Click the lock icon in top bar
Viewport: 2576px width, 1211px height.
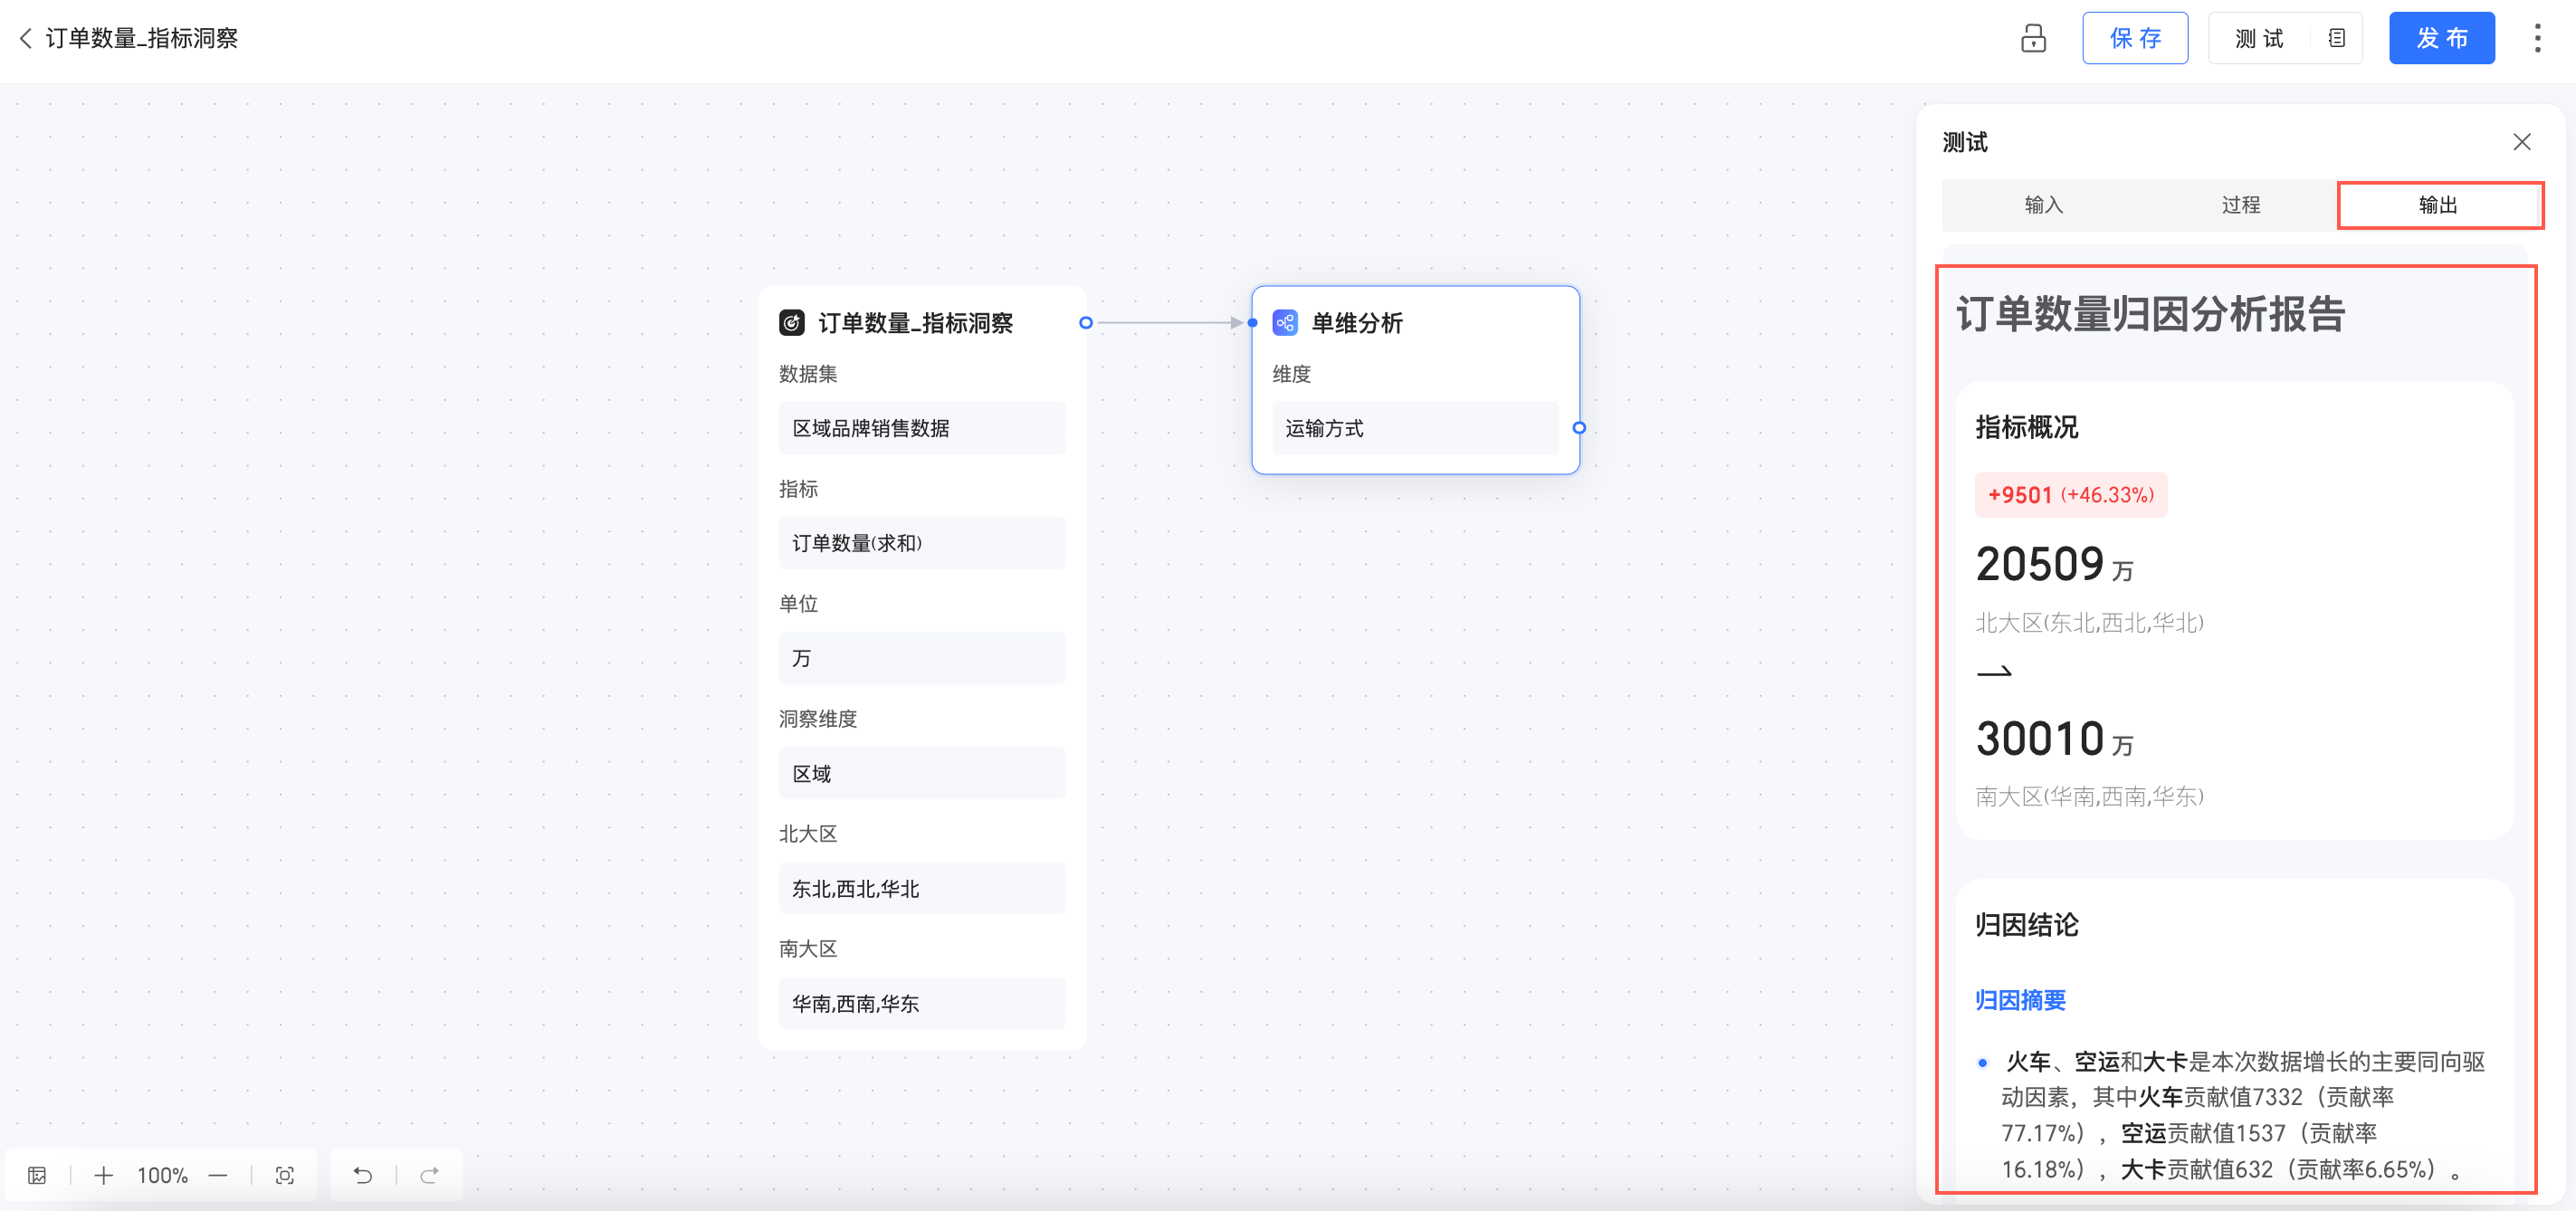[2033, 38]
